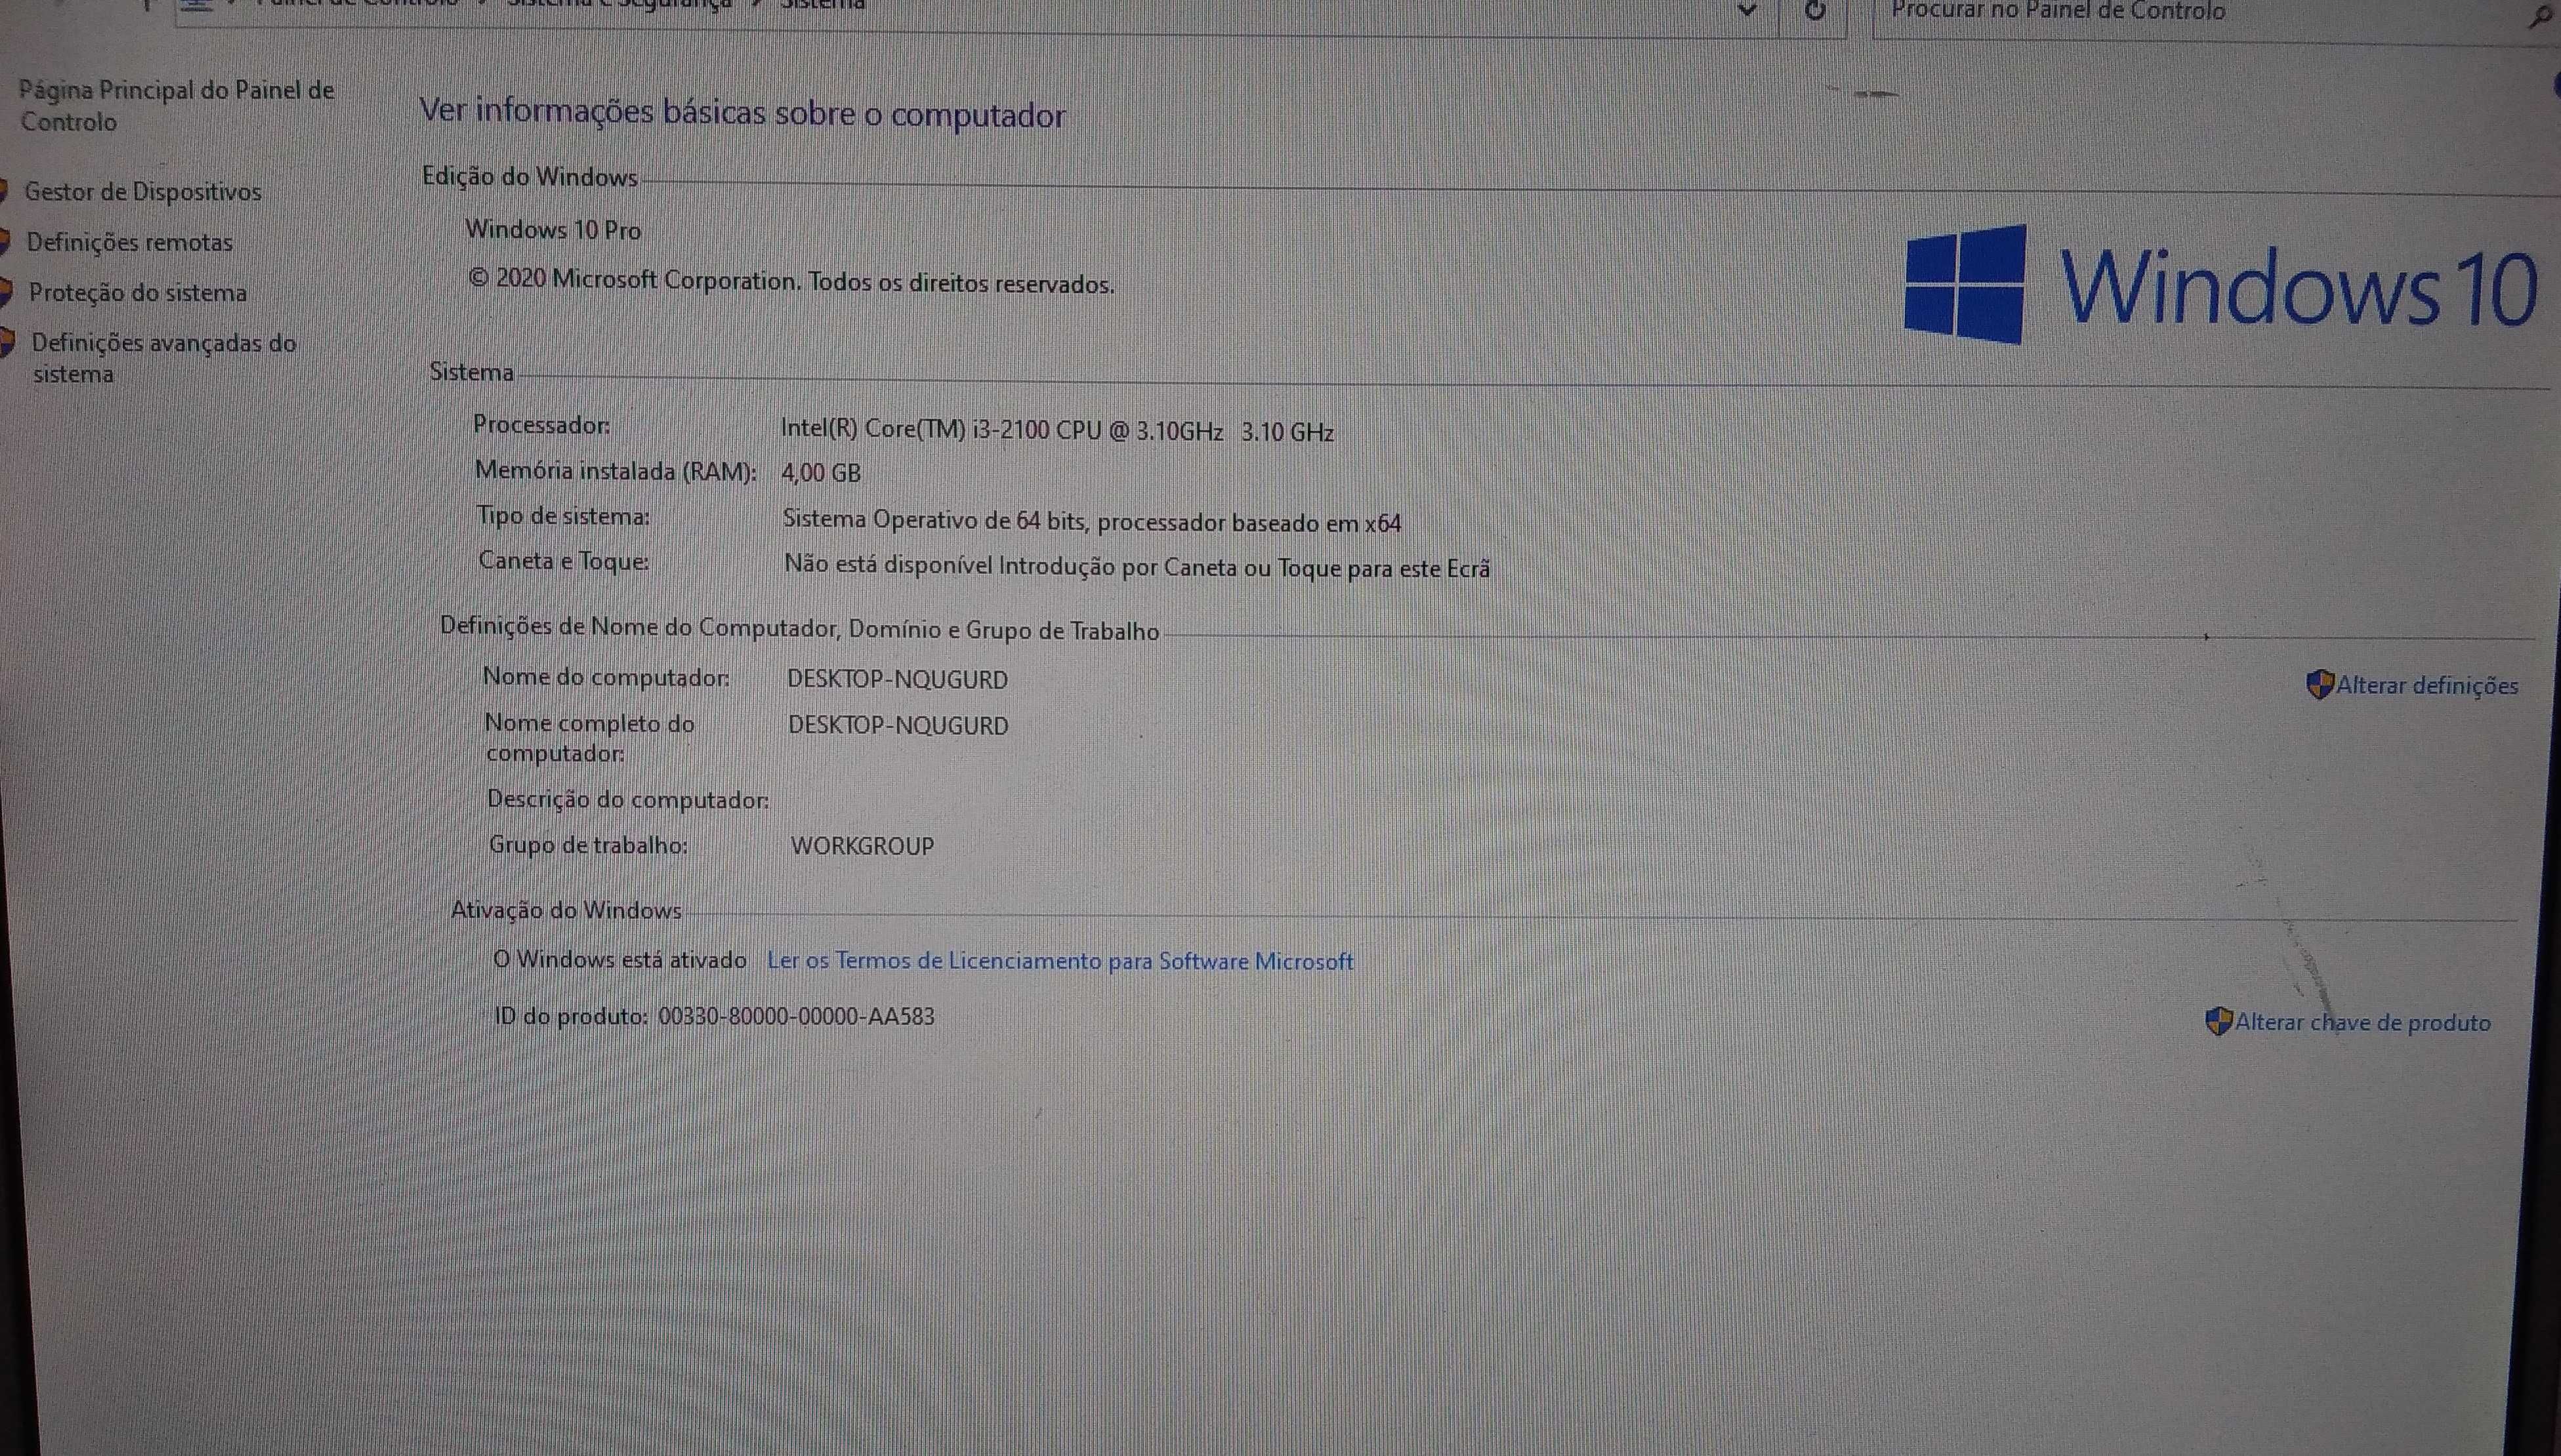Click shield icon beside Gestor de Dispositivos
This screenshot has height=1456, width=2561.
[x=4, y=190]
